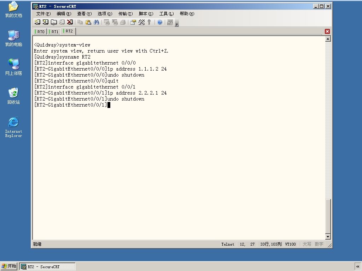Click the taskbar tray expand chevron

(x=358, y=267)
